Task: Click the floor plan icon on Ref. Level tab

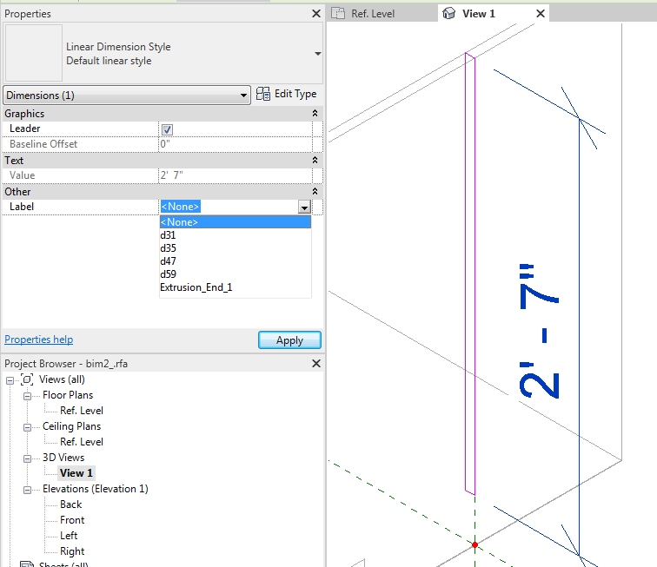Action: 338,13
